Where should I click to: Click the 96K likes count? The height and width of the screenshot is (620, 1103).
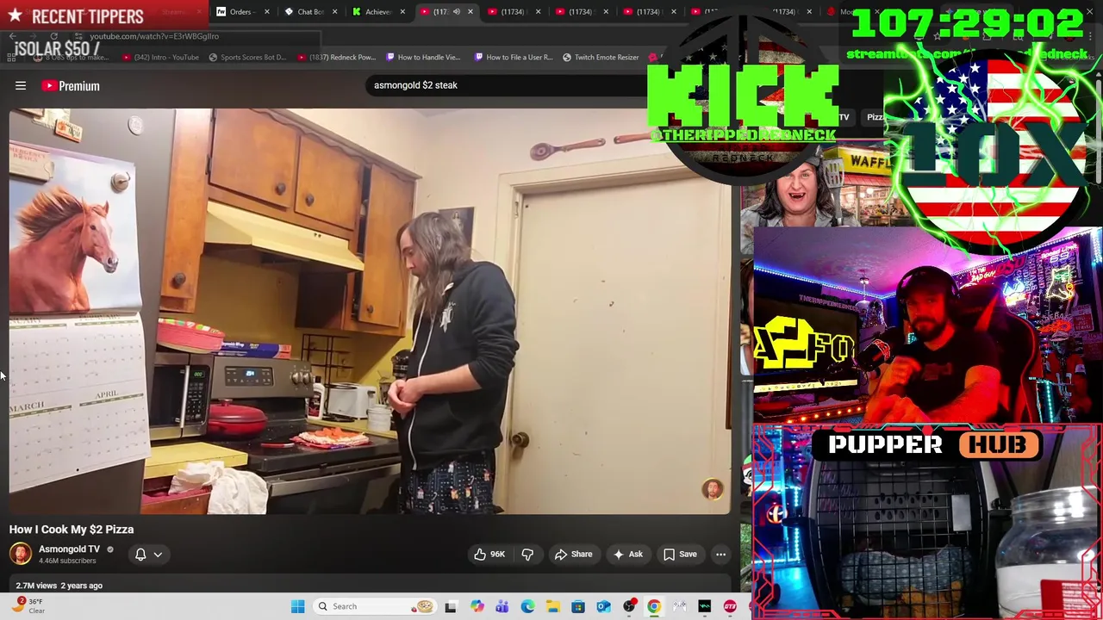pos(497,555)
